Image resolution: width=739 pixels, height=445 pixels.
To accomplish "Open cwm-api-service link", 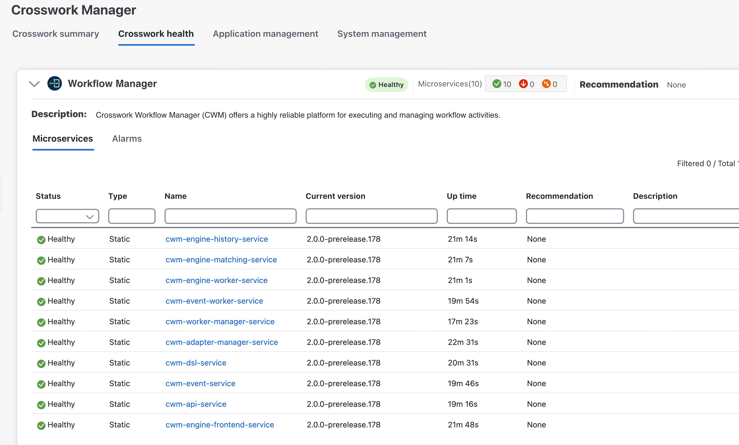I will pyautogui.click(x=196, y=404).
